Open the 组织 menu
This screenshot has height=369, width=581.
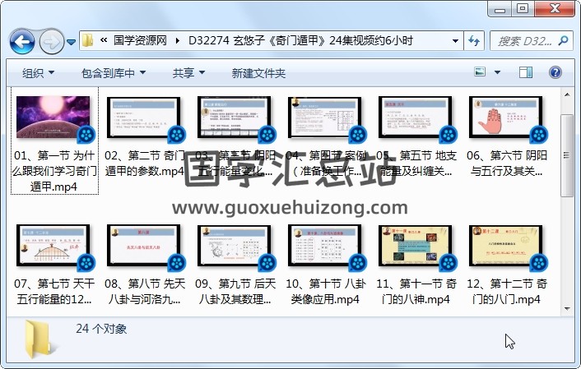coord(38,73)
